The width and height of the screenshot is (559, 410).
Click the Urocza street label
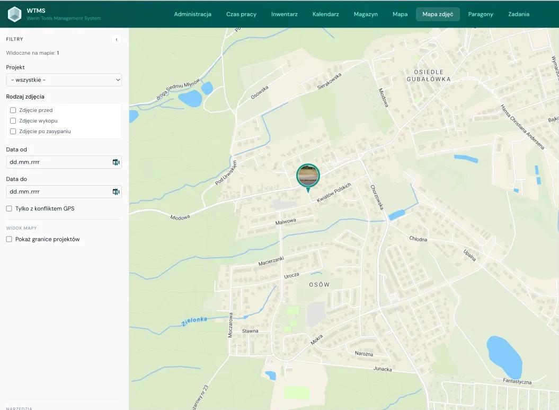(291, 275)
